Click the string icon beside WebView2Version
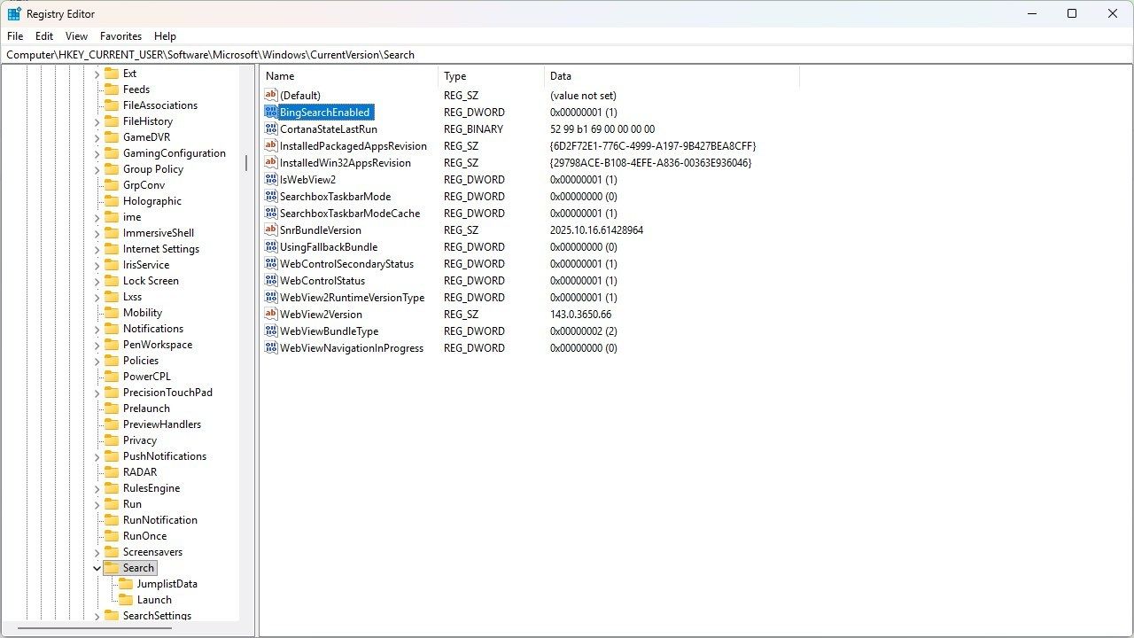 coord(271,315)
